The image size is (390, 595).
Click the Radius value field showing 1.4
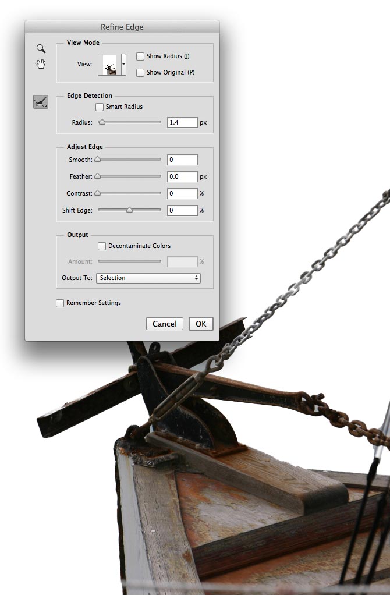182,123
